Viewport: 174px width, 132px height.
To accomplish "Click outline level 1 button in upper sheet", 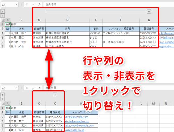I will pyautogui.click(x=2, y=11).
